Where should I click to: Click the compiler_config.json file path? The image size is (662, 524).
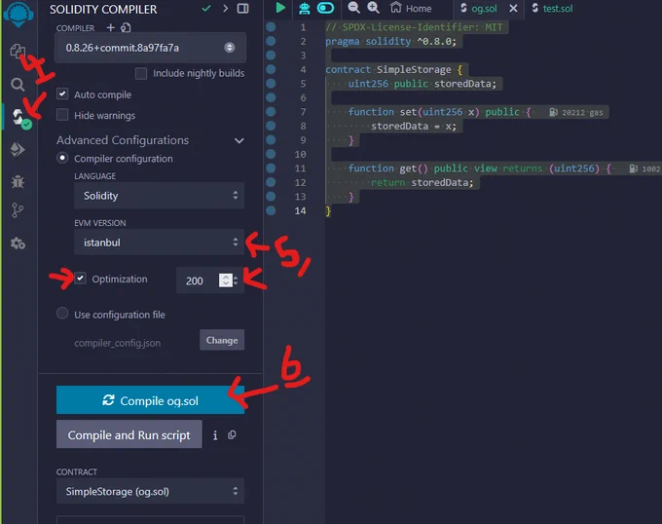(118, 343)
